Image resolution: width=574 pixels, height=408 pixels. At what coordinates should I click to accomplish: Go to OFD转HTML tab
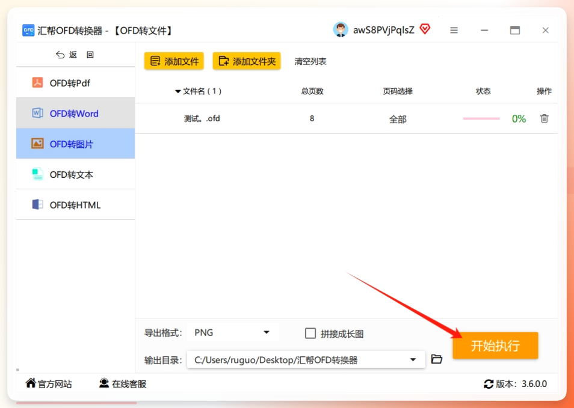(x=75, y=204)
